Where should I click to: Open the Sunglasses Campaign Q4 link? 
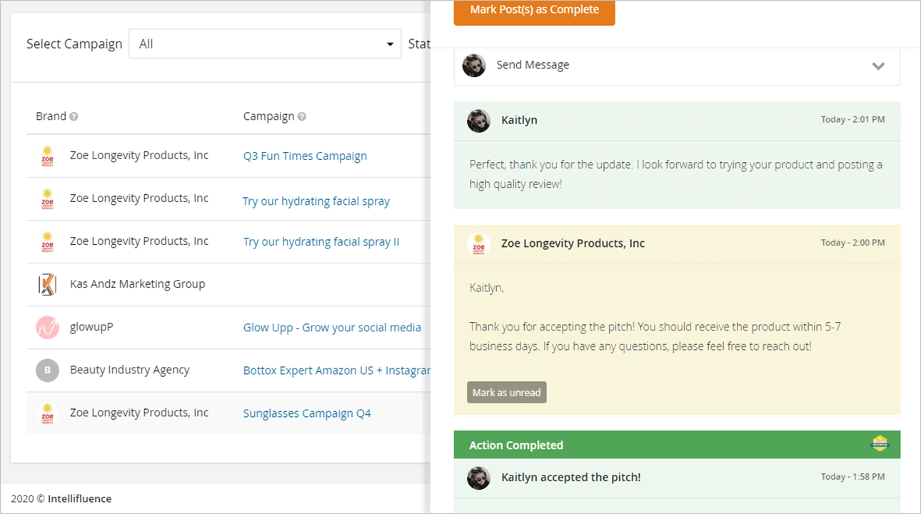click(x=307, y=413)
